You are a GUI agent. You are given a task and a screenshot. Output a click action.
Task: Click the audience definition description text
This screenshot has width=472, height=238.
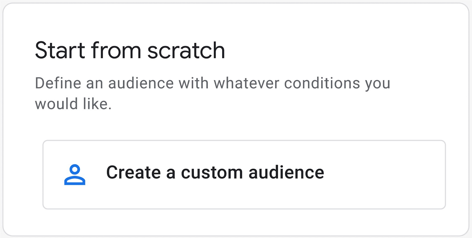[212, 93]
